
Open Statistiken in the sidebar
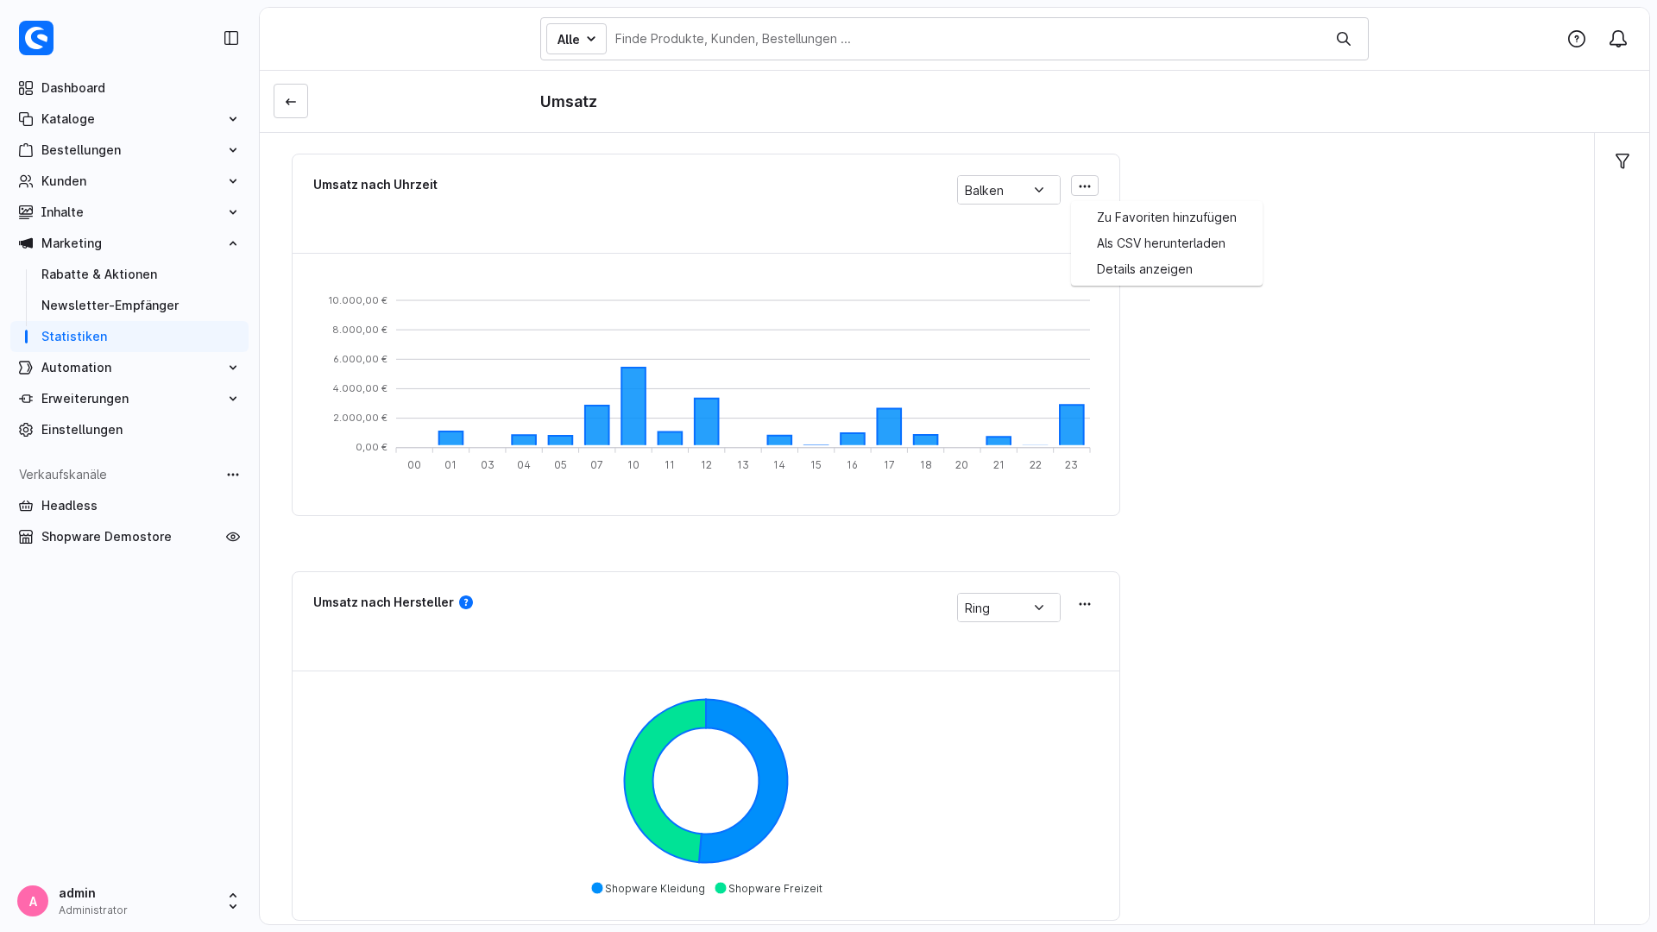click(x=129, y=337)
